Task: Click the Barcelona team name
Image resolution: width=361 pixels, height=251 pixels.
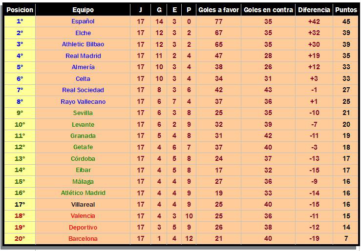Action: [83, 239]
